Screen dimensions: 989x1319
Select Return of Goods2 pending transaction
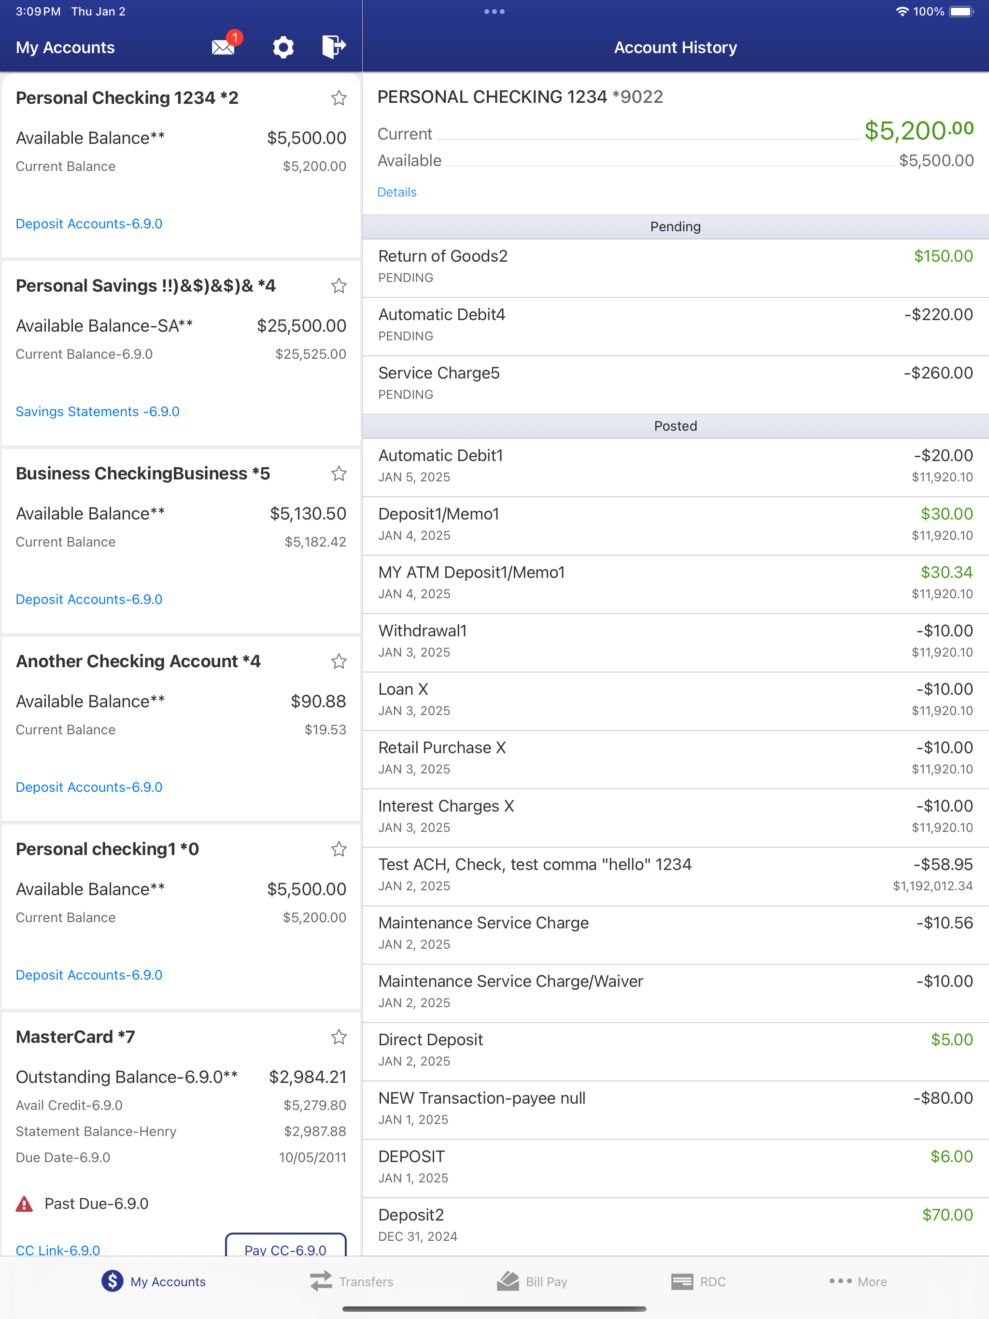point(675,268)
